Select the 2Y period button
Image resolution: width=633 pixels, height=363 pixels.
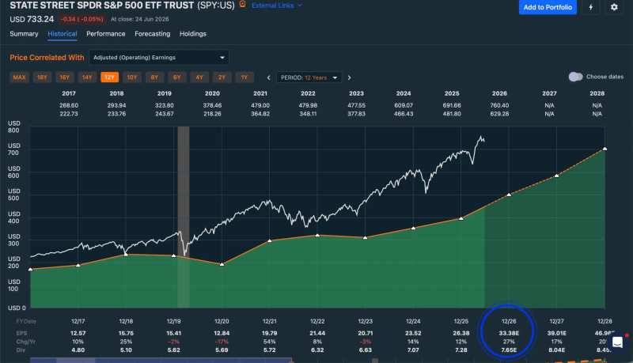pos(222,78)
